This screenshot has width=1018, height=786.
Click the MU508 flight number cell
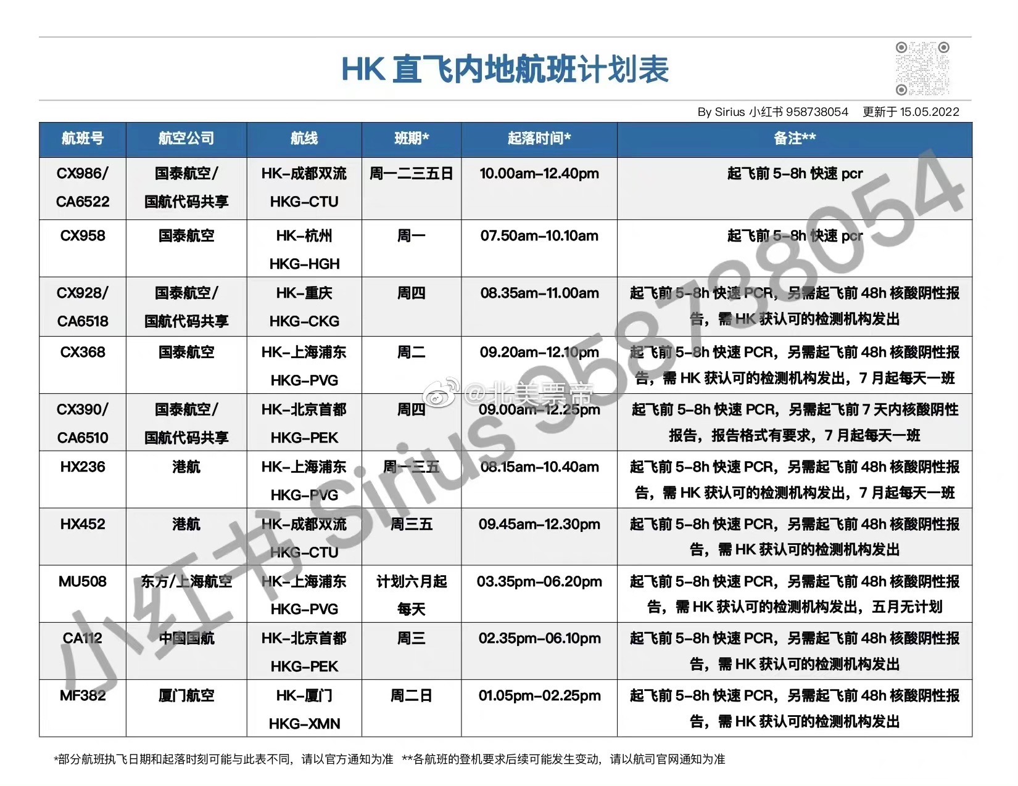pyautogui.click(x=83, y=581)
